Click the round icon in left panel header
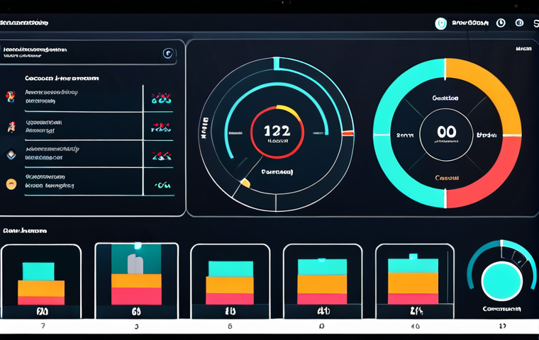This screenshot has width=539, height=340. (168, 53)
